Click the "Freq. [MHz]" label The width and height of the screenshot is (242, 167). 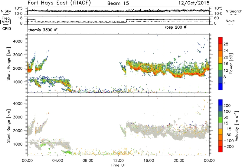tap(5, 20)
